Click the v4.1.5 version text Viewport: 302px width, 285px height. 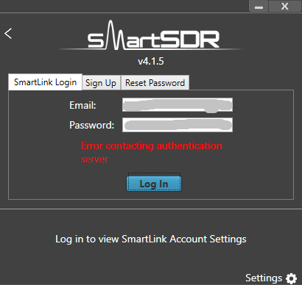[x=151, y=61]
